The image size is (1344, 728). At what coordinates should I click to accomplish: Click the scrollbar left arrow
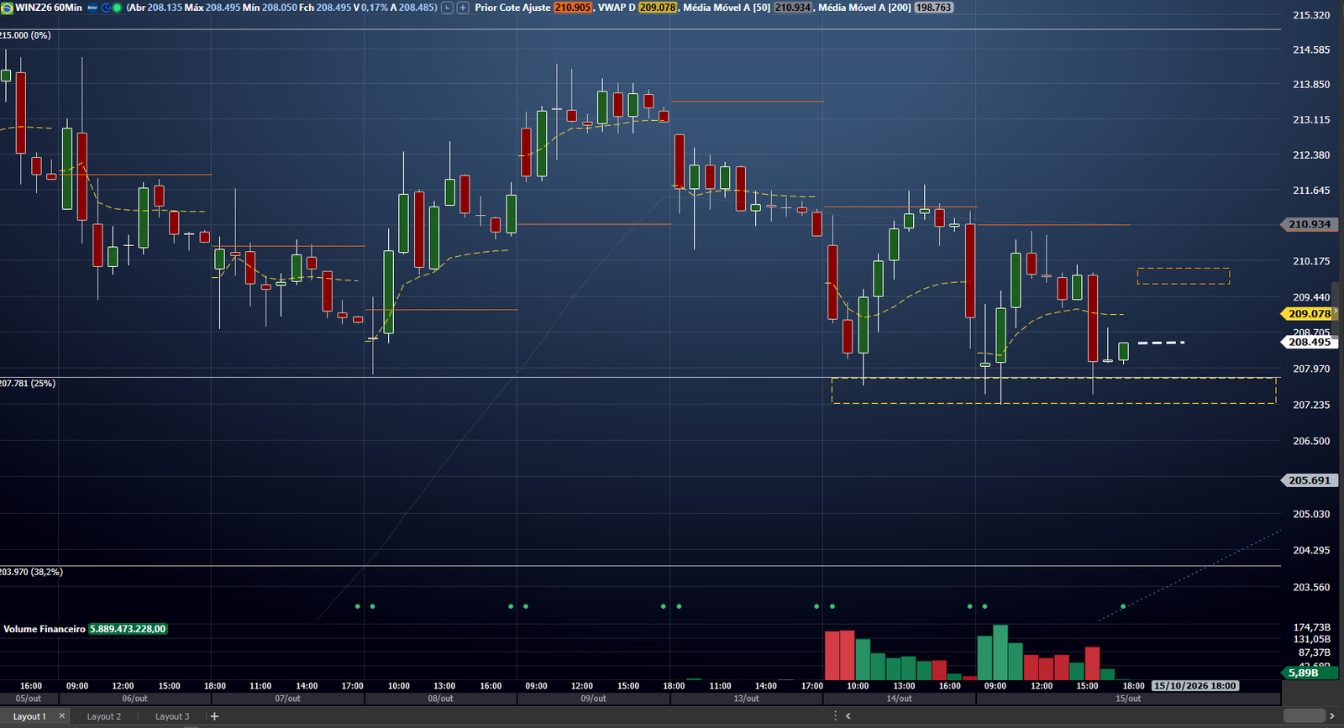tap(848, 716)
